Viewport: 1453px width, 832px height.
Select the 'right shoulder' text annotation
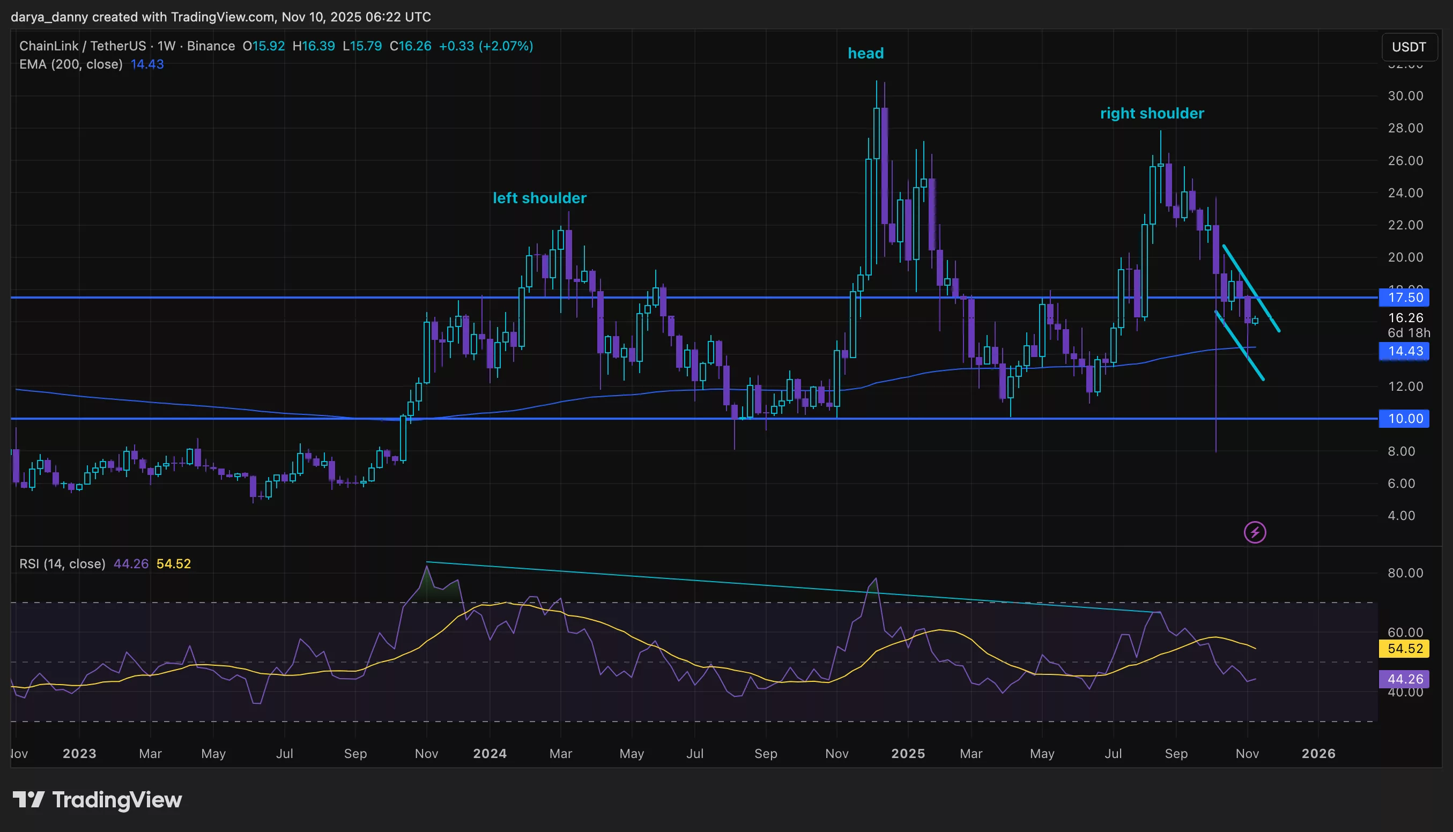1152,113
